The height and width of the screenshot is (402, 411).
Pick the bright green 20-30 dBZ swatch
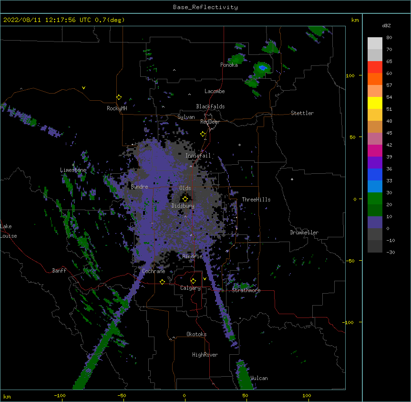point(375,199)
